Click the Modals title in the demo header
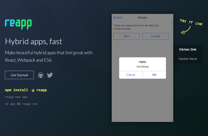Image resolution: width=208 pixels, height=136 pixels. 142,18
